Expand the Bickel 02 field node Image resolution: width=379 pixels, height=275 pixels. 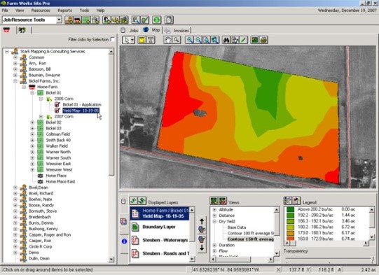(x=32, y=122)
